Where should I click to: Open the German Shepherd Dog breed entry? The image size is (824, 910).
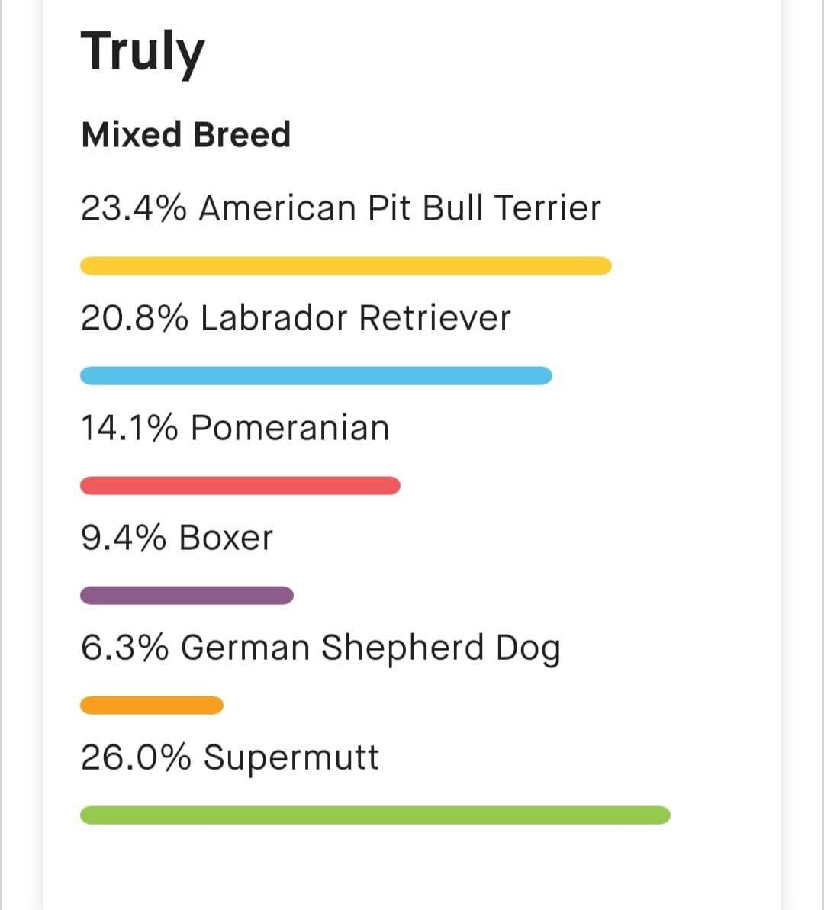click(320, 648)
